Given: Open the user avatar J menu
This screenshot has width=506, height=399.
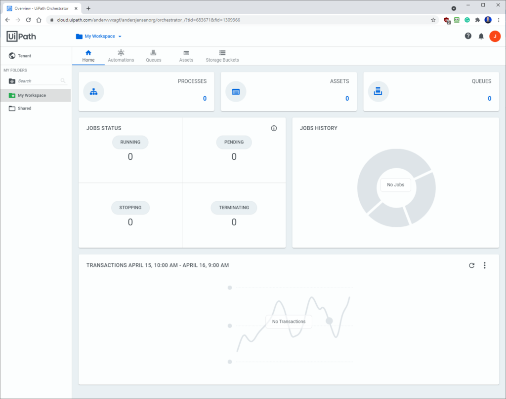Looking at the screenshot, I should coord(495,36).
